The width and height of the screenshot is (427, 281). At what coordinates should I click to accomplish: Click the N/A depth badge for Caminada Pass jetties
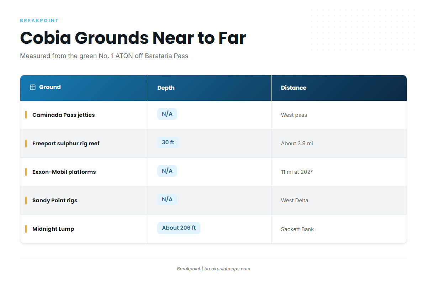[x=167, y=114]
